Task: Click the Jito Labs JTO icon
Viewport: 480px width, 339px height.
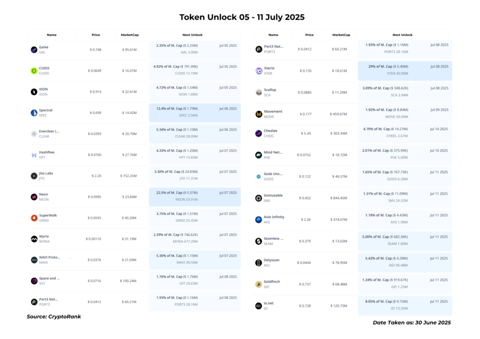Action: tap(34, 176)
